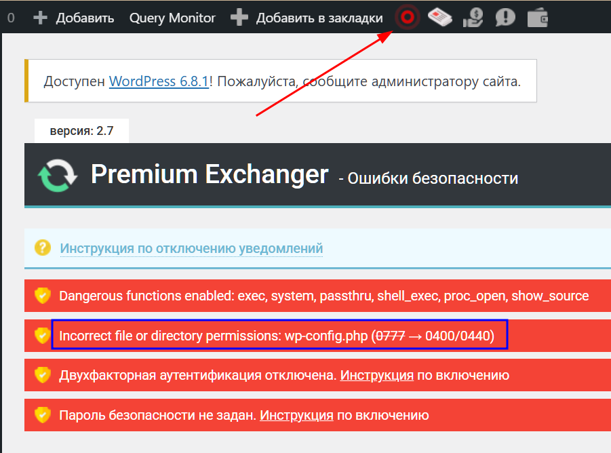Click the версия: 2.7 tab label
Screen dimensions: 611x453
81,131
